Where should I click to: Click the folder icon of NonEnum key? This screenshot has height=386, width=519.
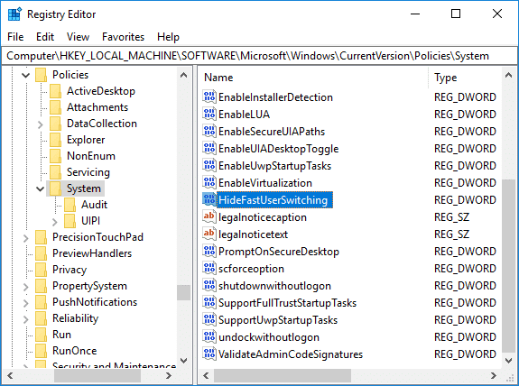pyautogui.click(x=55, y=156)
